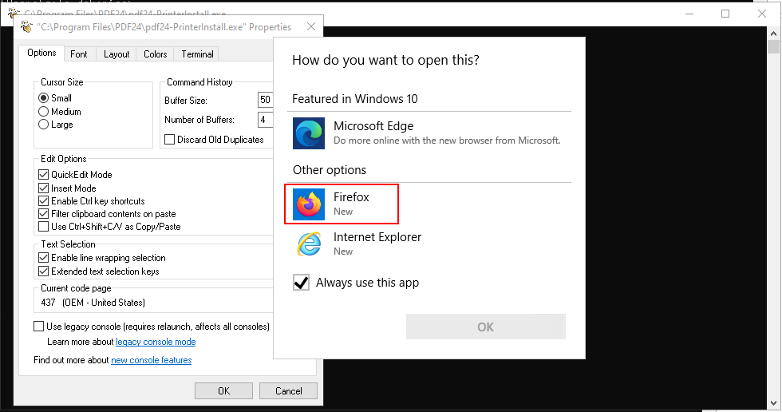The height and width of the screenshot is (412, 782).
Task: Select the Firefox browser icon
Action: click(309, 204)
